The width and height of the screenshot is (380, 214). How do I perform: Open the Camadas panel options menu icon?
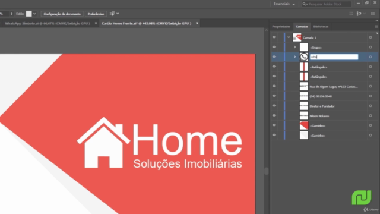point(376,26)
